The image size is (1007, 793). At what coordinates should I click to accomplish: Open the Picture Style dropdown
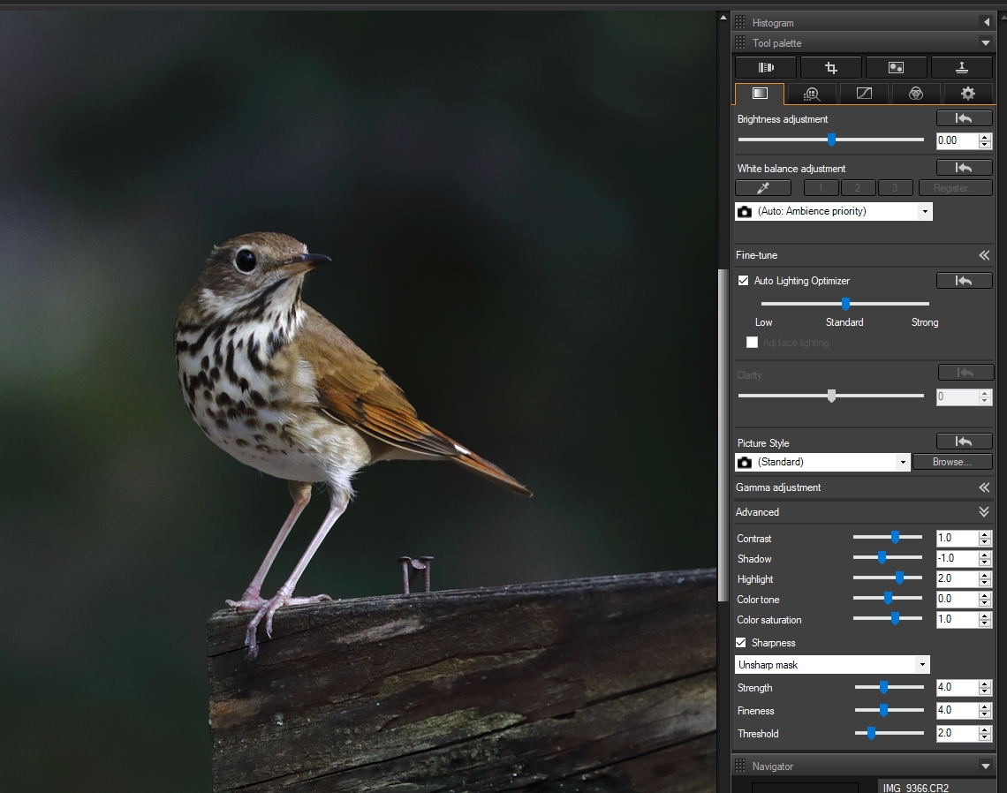902,462
